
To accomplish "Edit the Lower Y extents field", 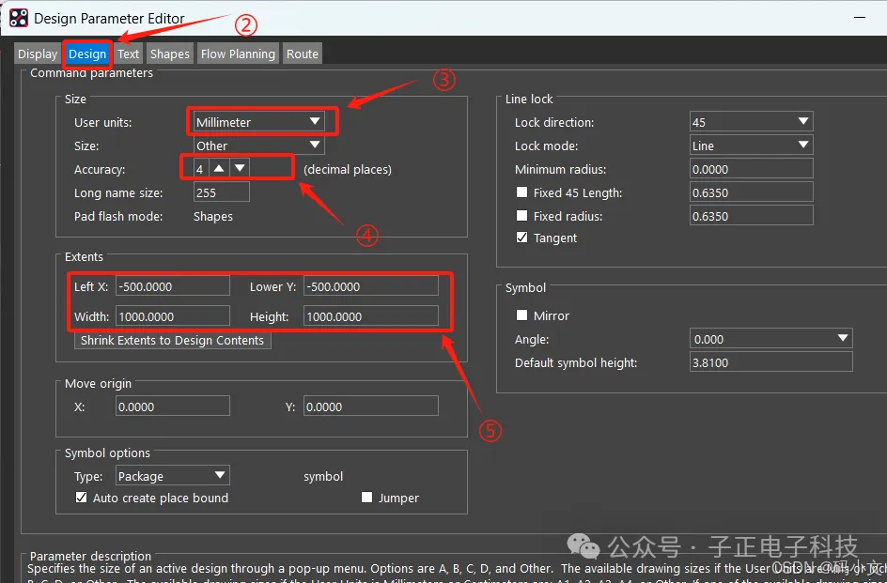I will [x=370, y=286].
